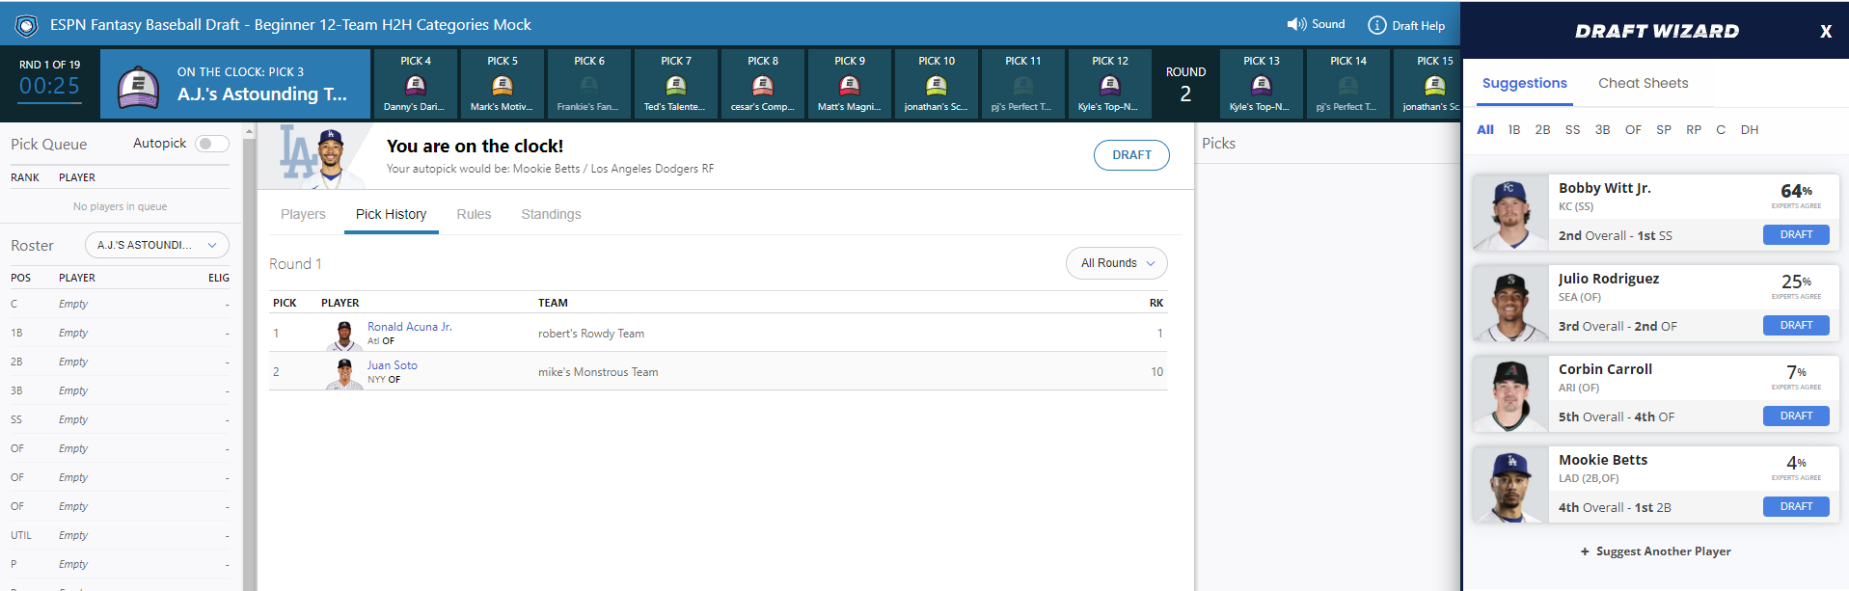Viewport: 1849px width, 591px height.
Task: Filter suggestions by SP
Action: click(1664, 129)
